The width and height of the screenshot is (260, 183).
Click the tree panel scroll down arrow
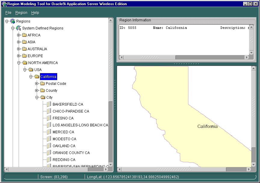click(x=111, y=164)
